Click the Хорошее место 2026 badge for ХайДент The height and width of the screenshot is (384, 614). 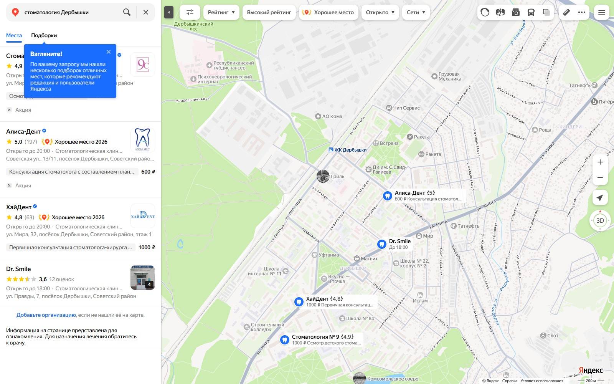[x=72, y=217]
